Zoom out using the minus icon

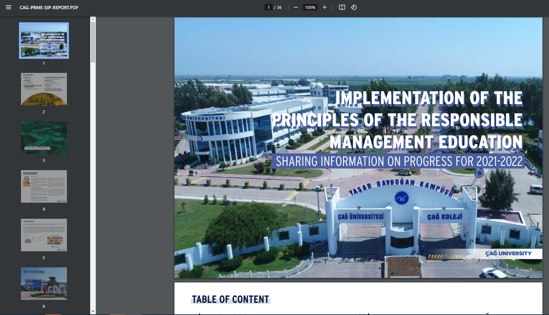tap(295, 7)
